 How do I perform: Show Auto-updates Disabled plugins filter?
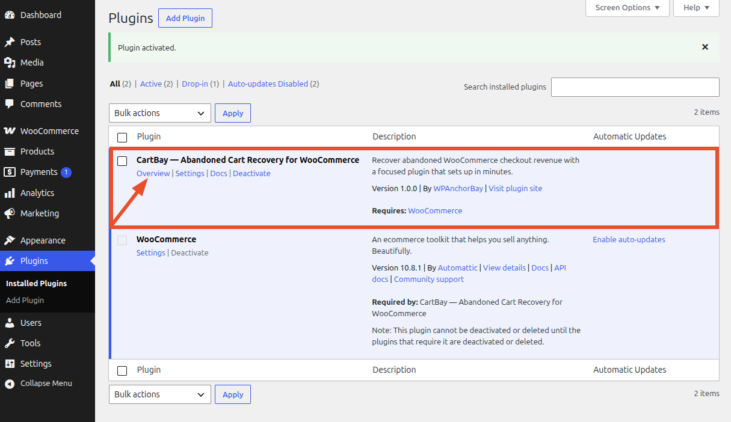[268, 84]
